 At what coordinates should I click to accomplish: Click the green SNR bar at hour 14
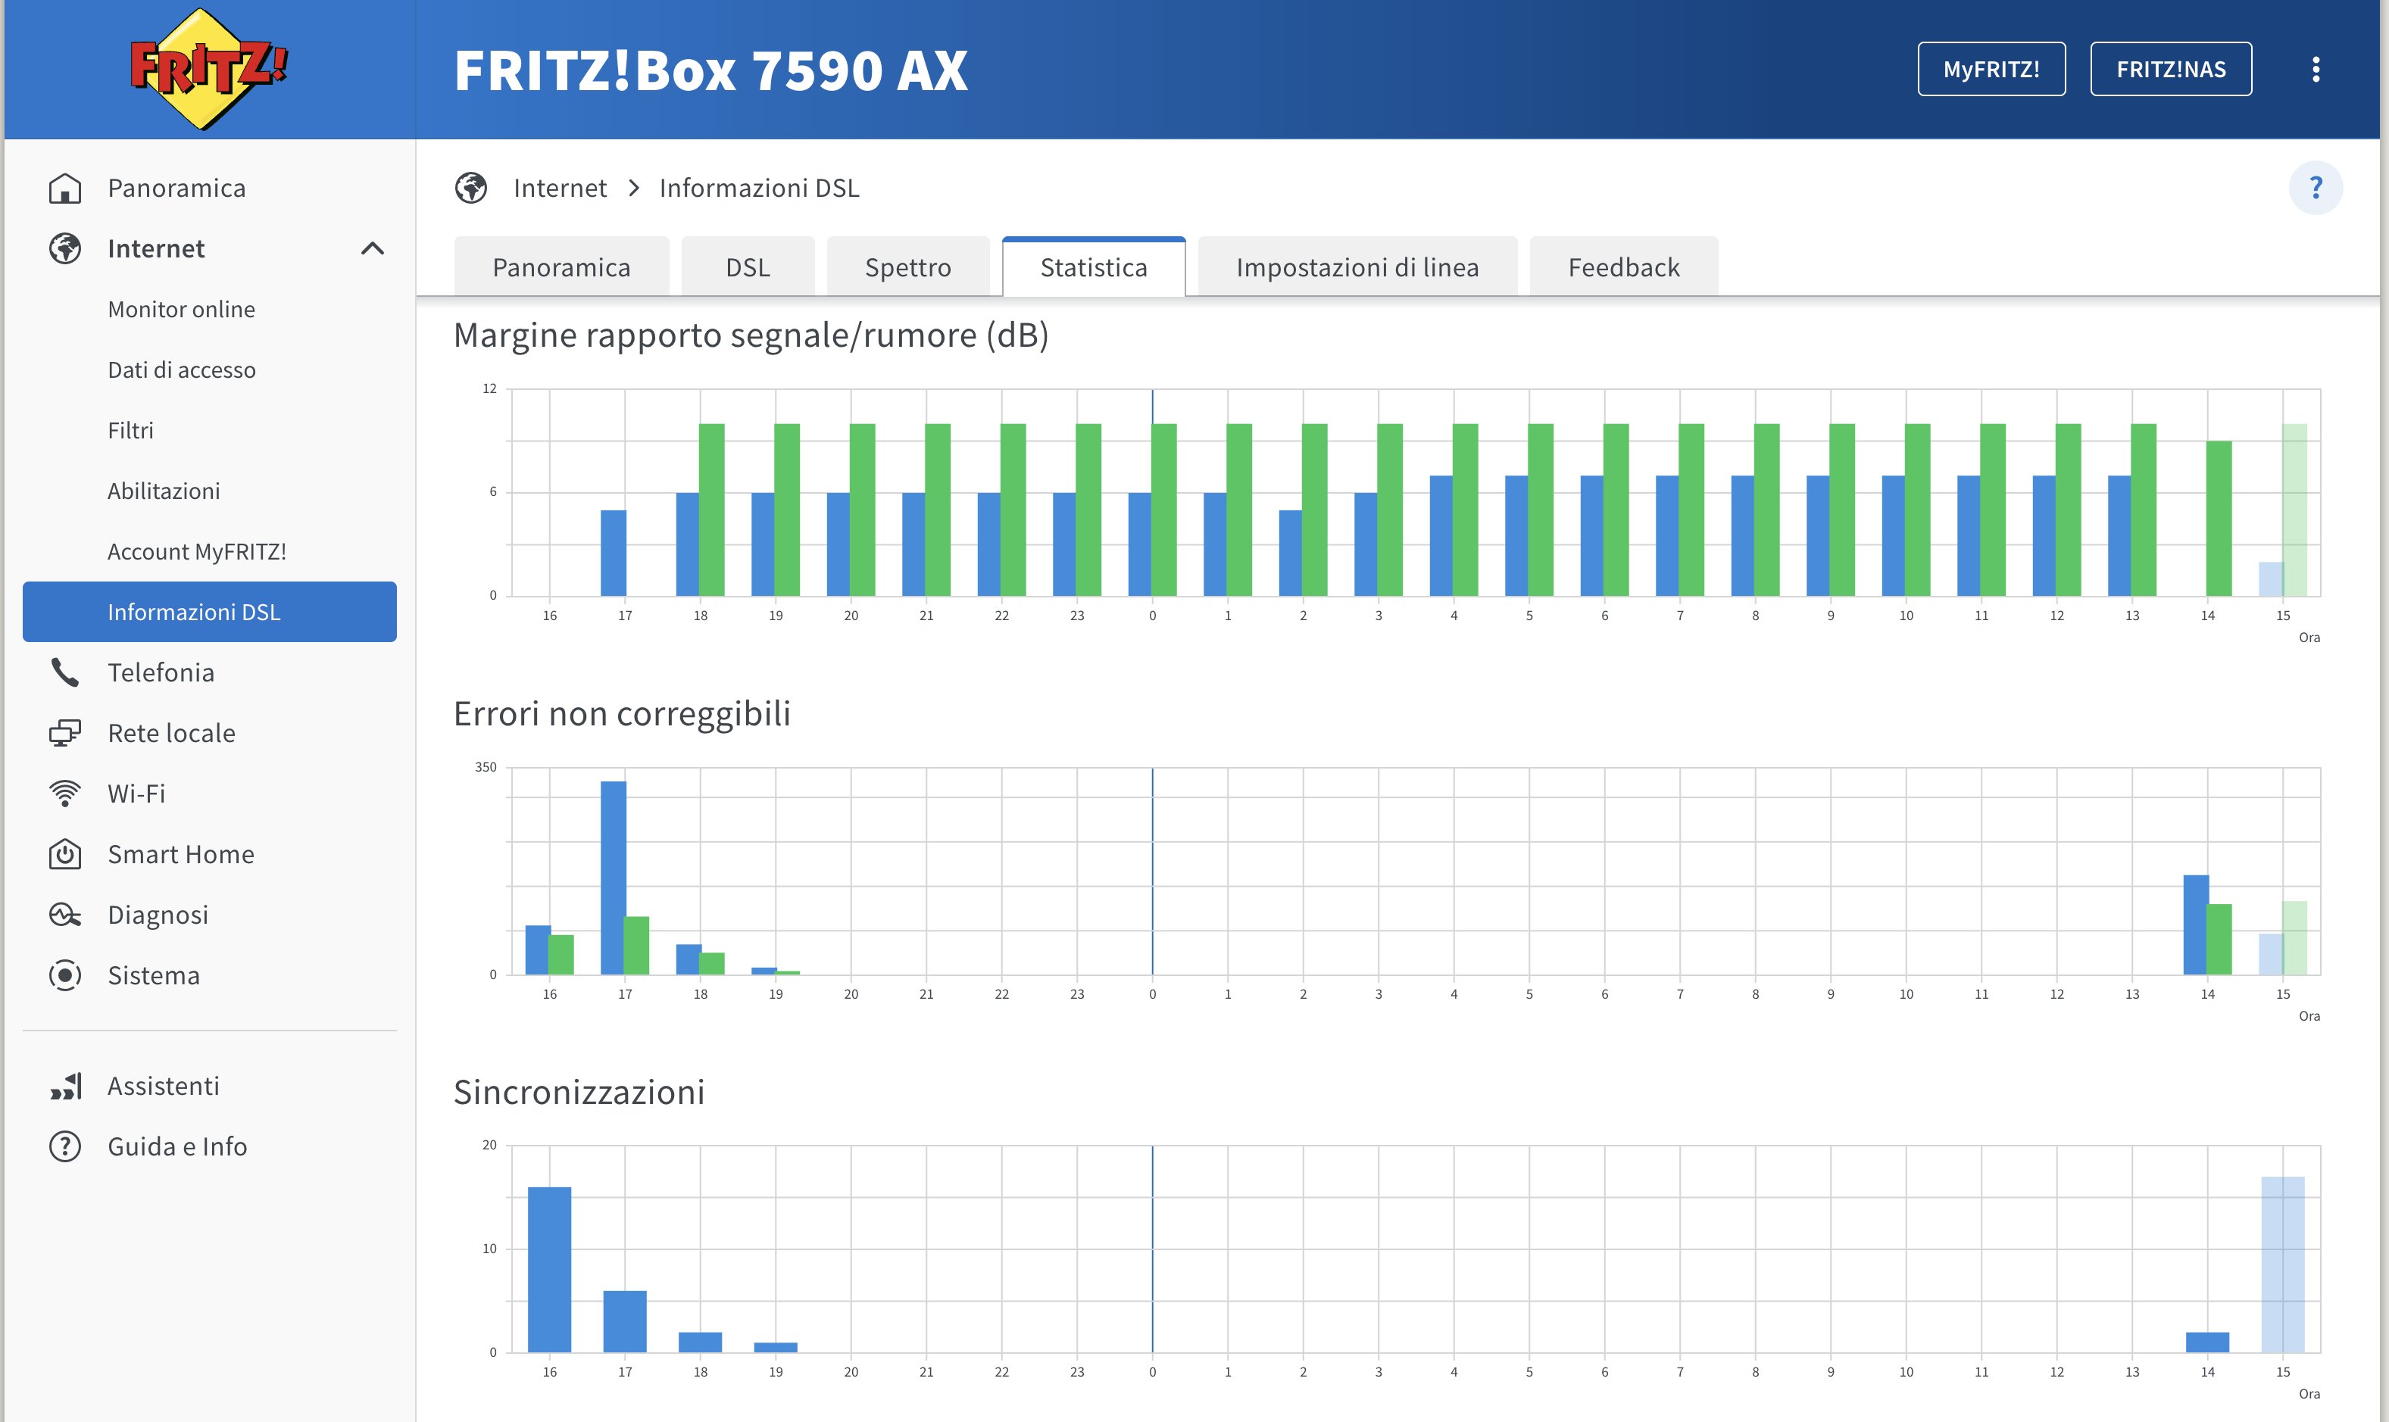(2219, 517)
